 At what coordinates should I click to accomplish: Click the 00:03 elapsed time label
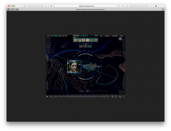(x=56, y=97)
